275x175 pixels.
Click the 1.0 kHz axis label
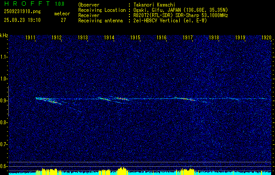tap(3, 79)
